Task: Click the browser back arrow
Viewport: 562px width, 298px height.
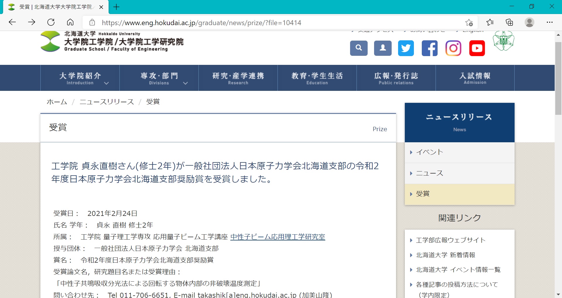Action: pyautogui.click(x=12, y=22)
